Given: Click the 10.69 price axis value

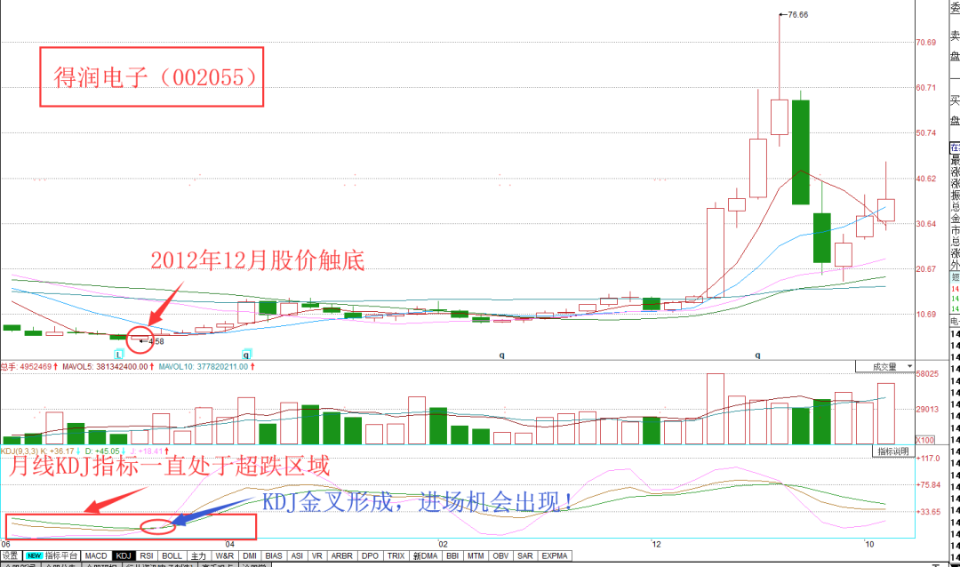Looking at the screenshot, I should point(926,314).
